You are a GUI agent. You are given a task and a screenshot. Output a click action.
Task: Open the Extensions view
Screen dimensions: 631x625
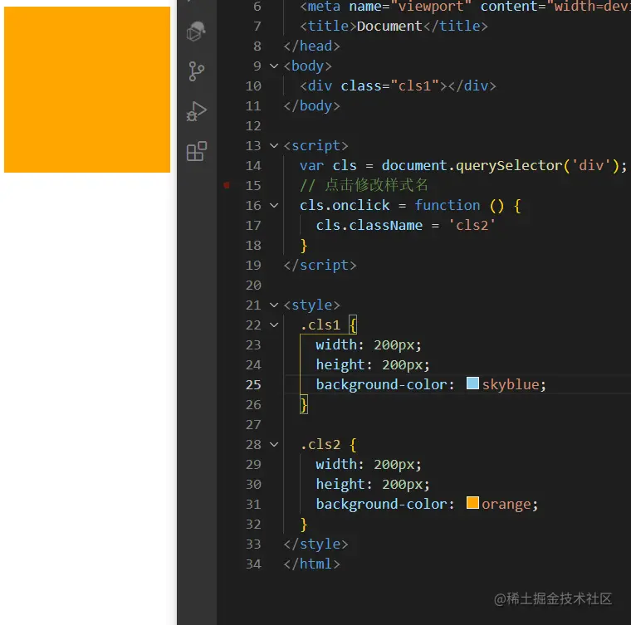pyautogui.click(x=197, y=151)
